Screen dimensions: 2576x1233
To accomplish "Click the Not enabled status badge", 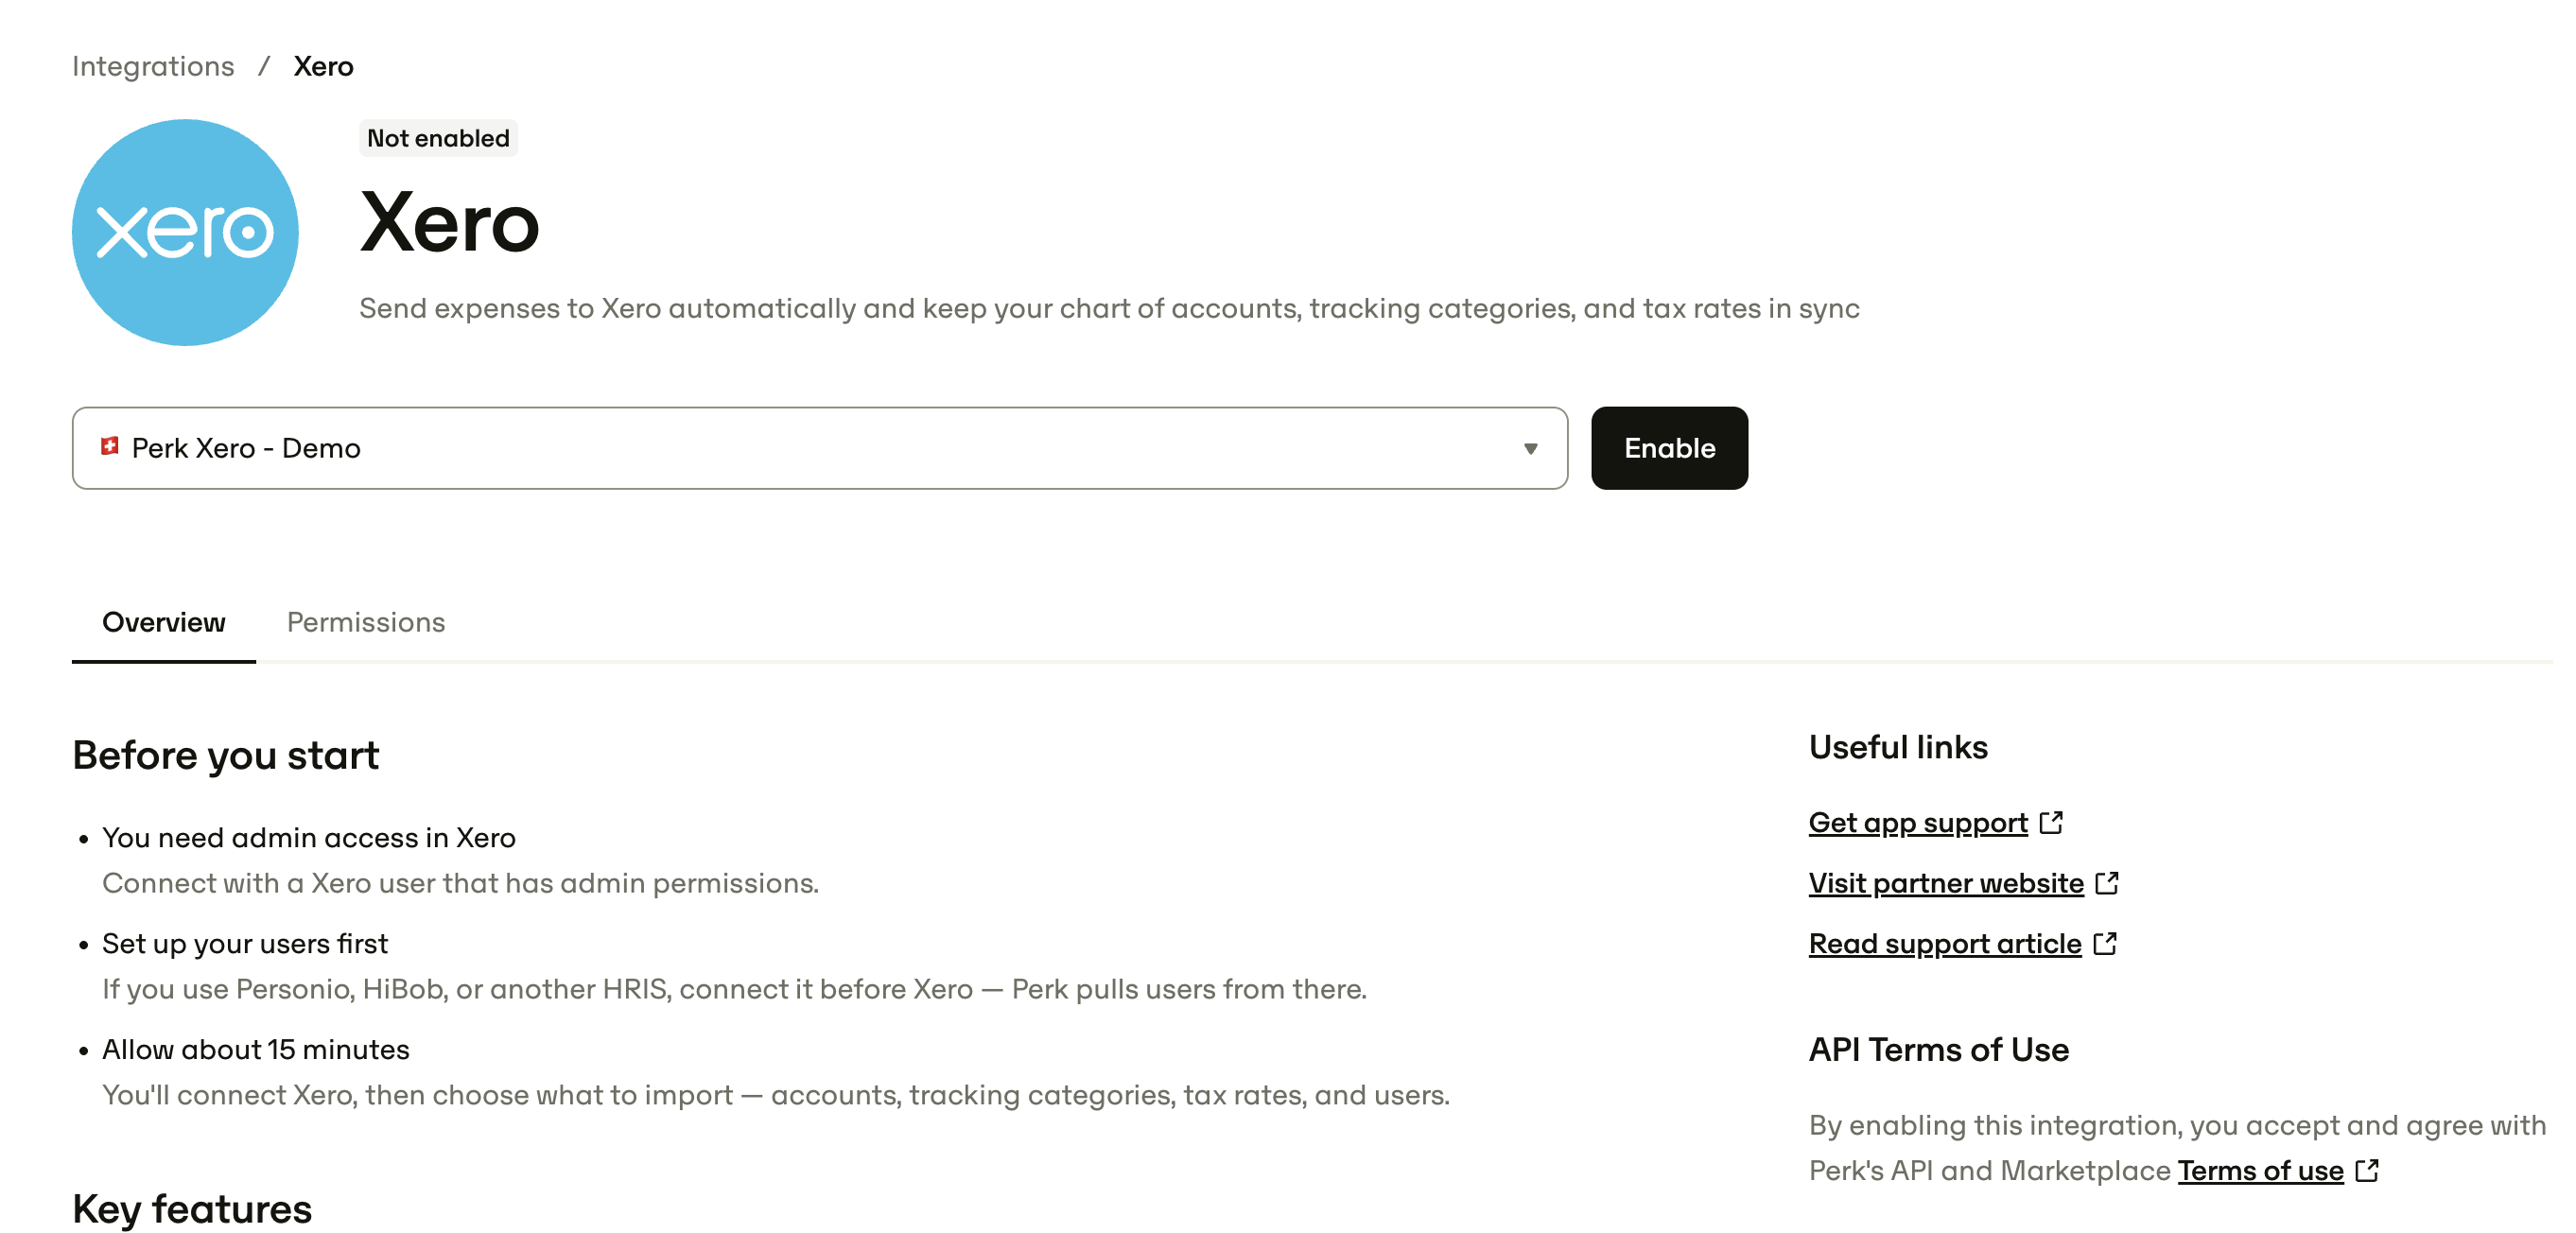I will click(438, 138).
